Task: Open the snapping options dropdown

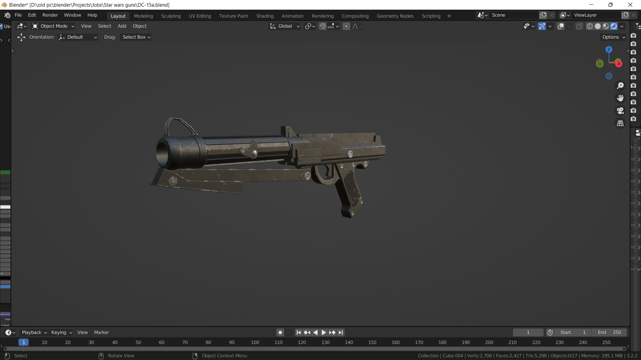Action: [333, 26]
